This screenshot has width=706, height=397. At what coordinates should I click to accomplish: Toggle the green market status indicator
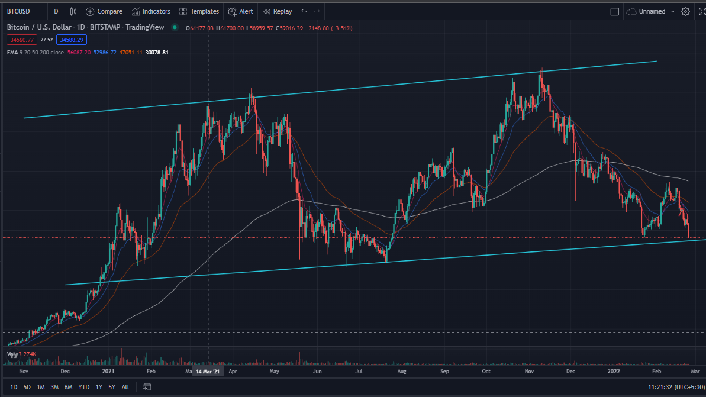(175, 27)
